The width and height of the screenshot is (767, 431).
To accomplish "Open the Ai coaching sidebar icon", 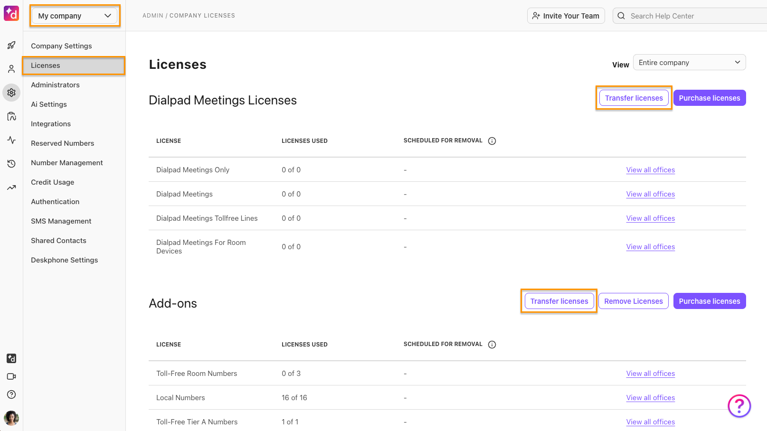I will tap(11, 116).
